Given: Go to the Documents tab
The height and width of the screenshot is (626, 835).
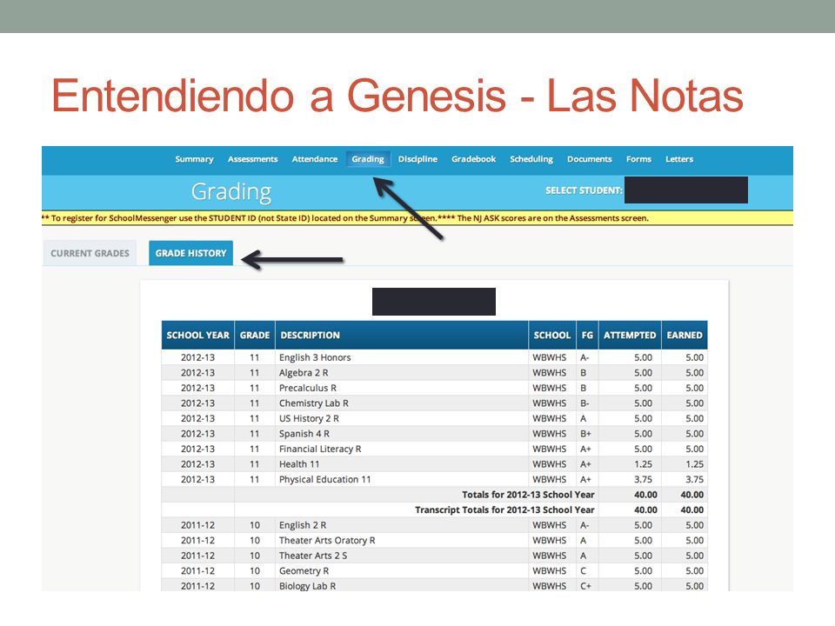Looking at the screenshot, I should [589, 159].
